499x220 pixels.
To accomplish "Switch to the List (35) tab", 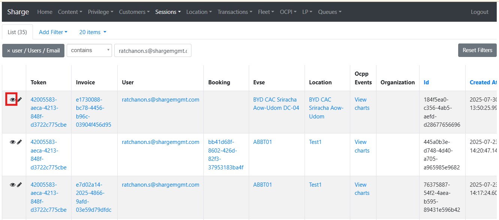I will (17, 32).
